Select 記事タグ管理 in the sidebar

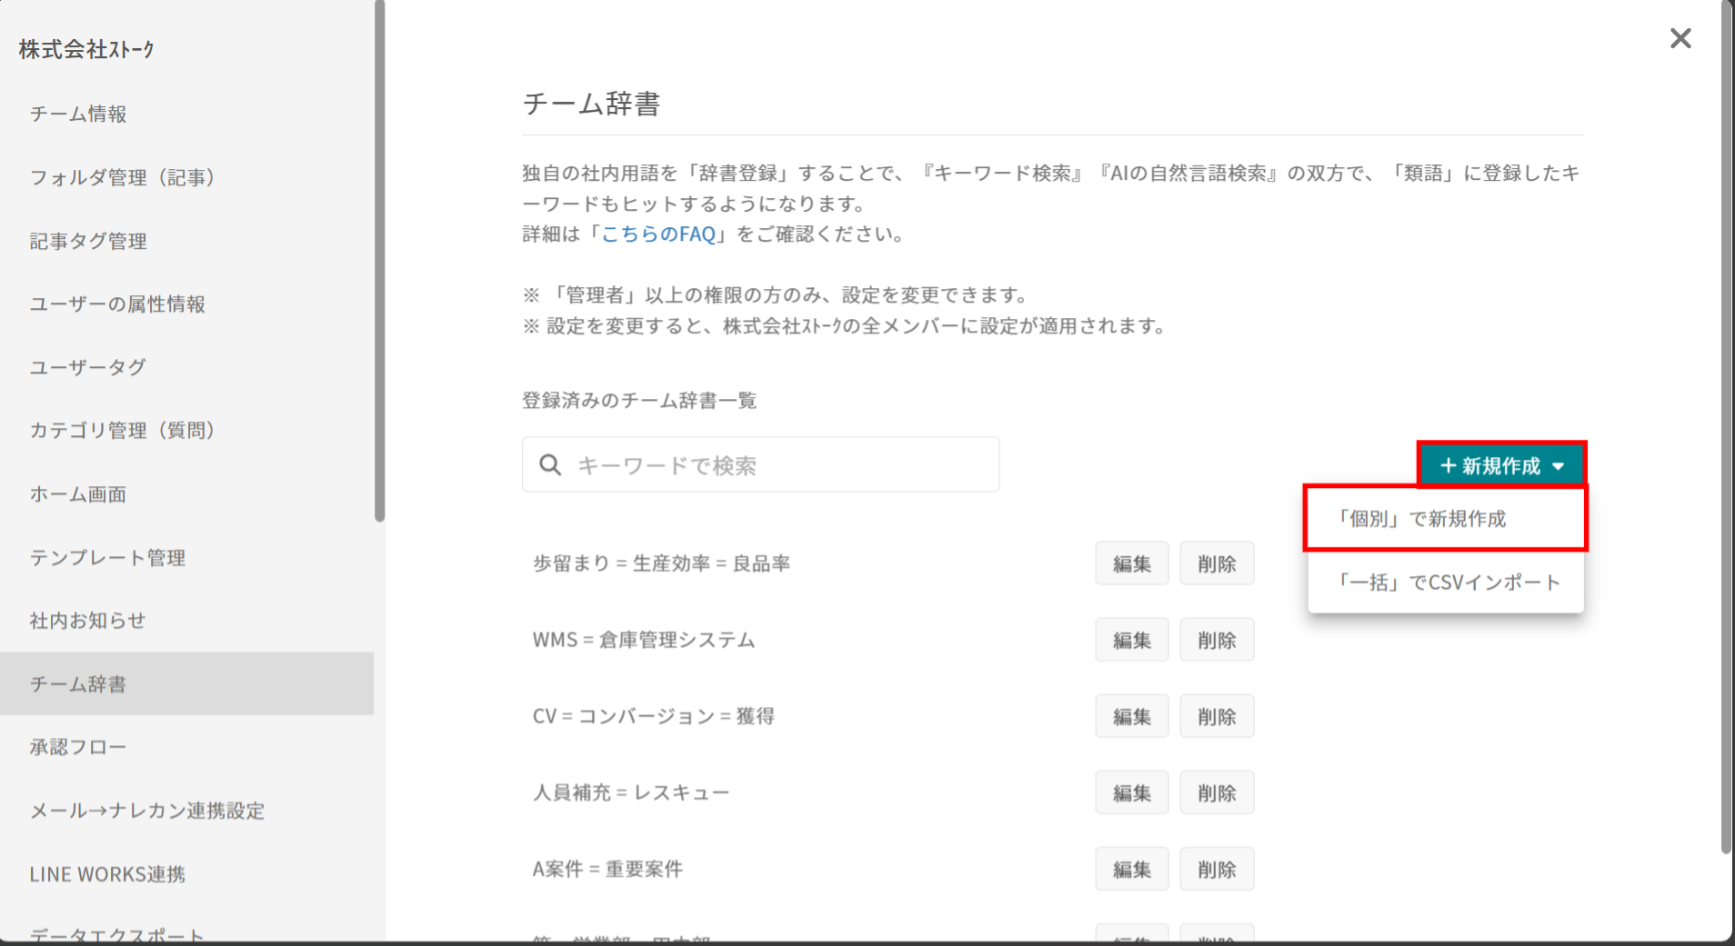pos(88,241)
